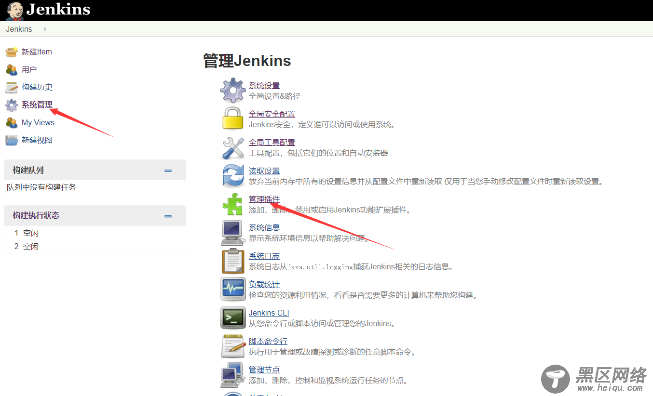Image resolution: width=653 pixels, height=396 pixels.
Task: Click the 管理节点 computers icon
Action: click(233, 375)
